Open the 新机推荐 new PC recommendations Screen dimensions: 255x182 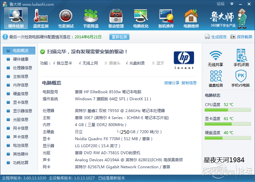click(x=166, y=18)
